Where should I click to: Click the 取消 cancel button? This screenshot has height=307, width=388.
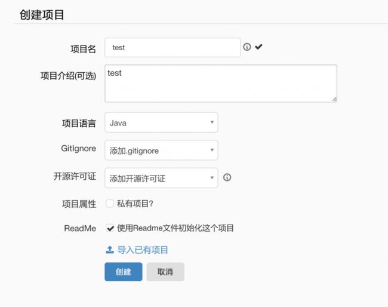tap(165, 272)
